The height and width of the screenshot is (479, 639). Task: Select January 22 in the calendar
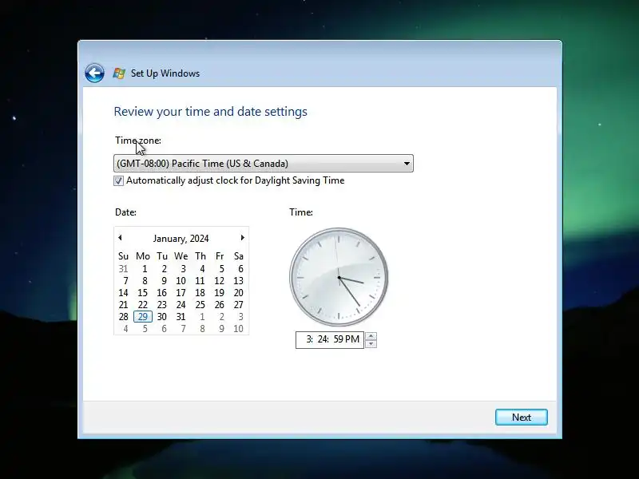tap(143, 305)
